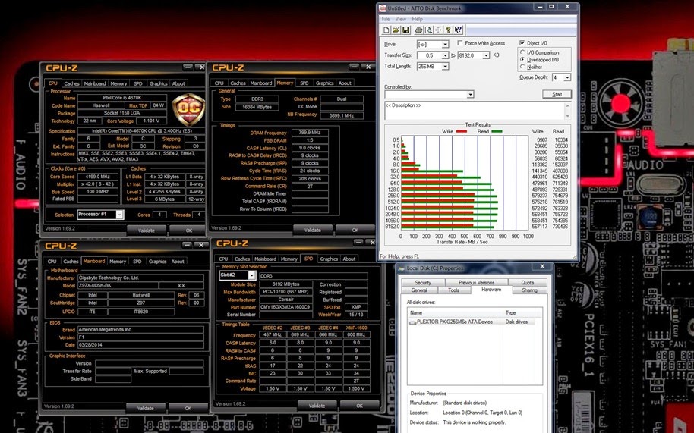This screenshot has height=433, width=694.
Task: Click the ATTO Disk Benchmark title bar icon
Action: pyautogui.click(x=383, y=8)
